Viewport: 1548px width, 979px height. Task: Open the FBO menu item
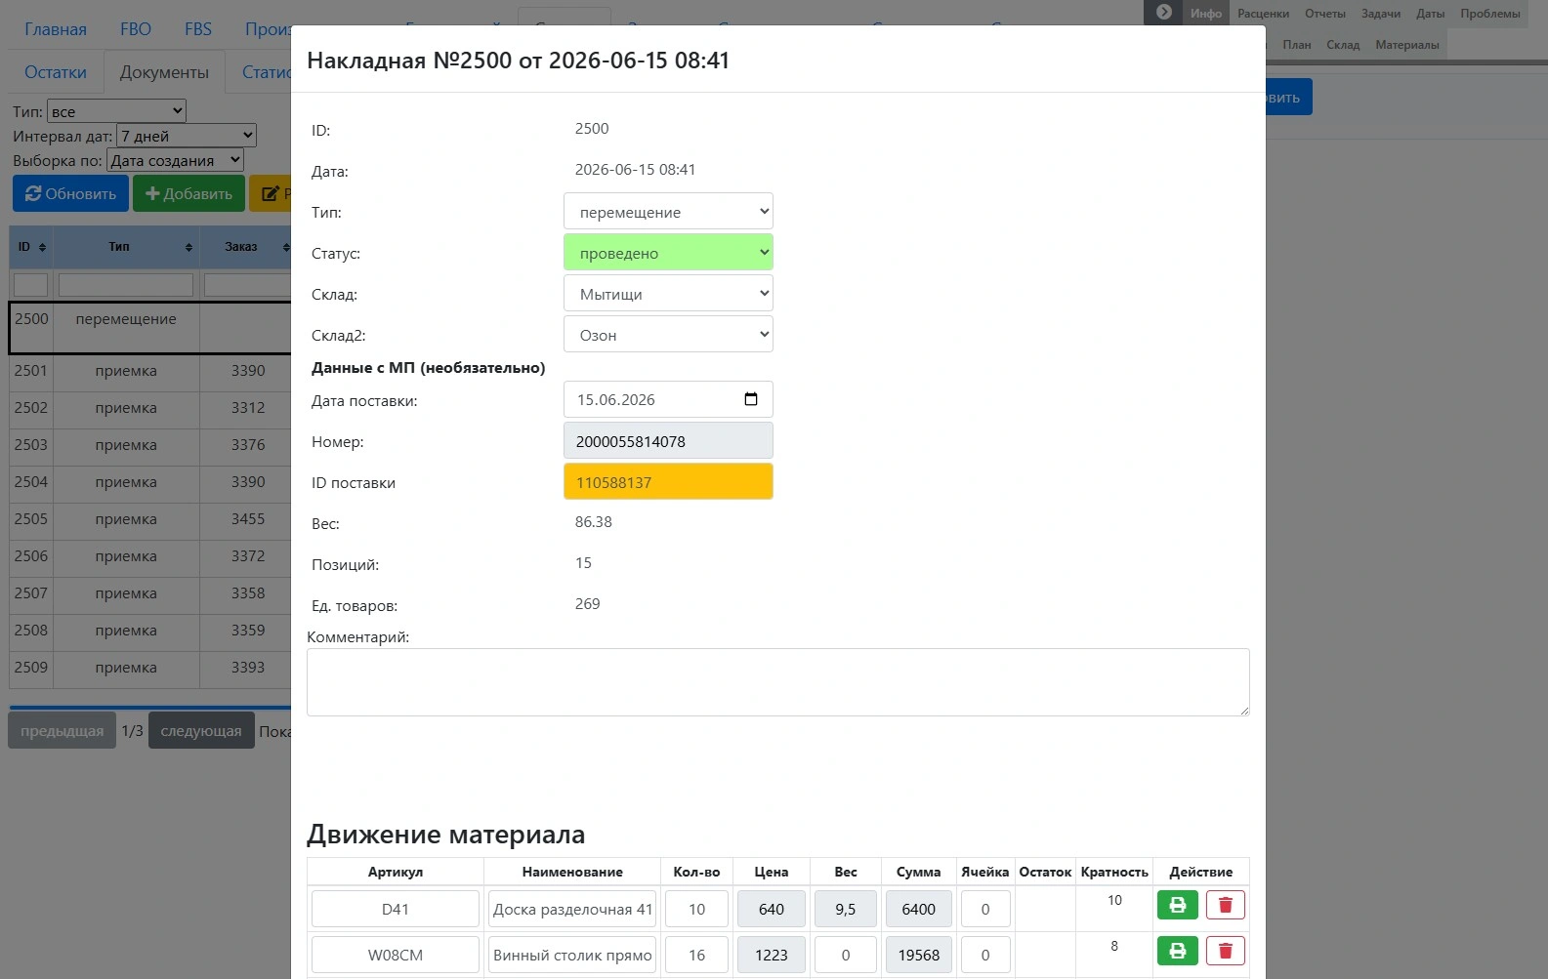tap(136, 29)
